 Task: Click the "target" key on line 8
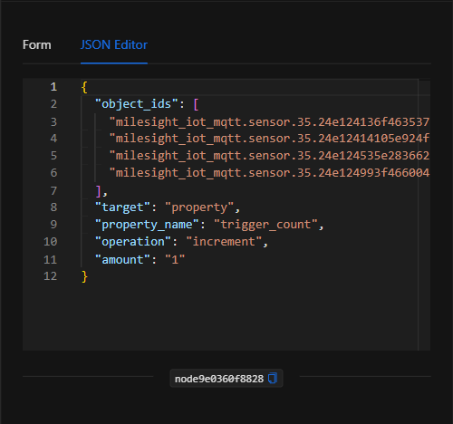click(123, 207)
